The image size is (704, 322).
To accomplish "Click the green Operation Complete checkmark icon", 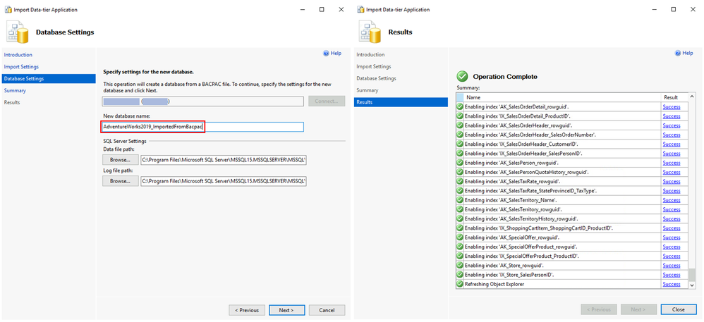I will pyautogui.click(x=462, y=76).
